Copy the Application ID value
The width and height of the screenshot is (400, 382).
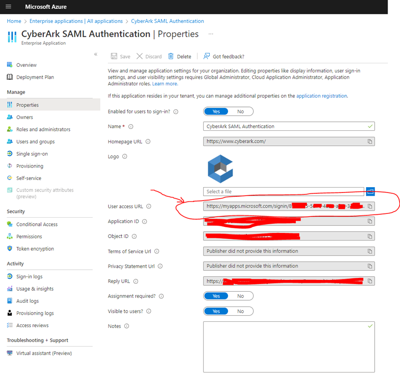click(x=369, y=221)
